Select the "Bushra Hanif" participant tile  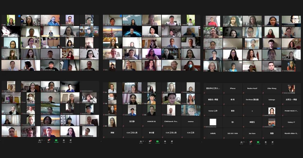[x=252, y=88]
